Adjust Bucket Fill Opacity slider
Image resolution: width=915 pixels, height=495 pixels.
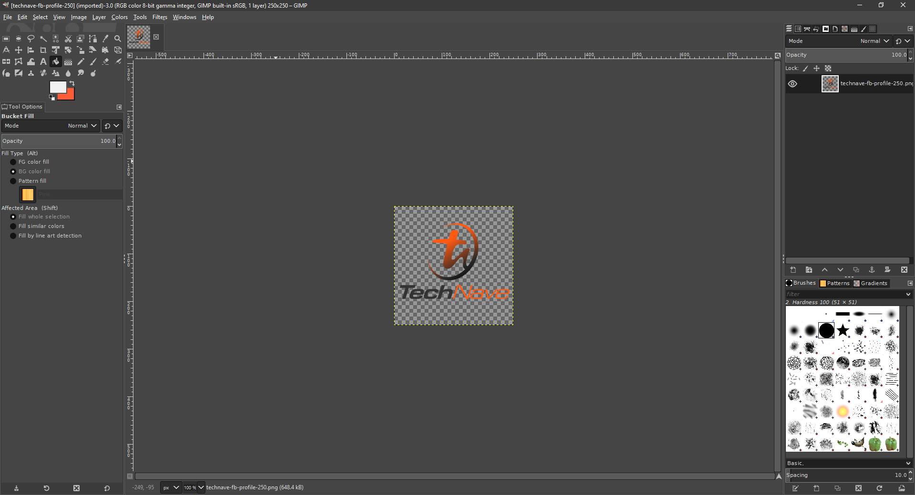click(x=59, y=141)
